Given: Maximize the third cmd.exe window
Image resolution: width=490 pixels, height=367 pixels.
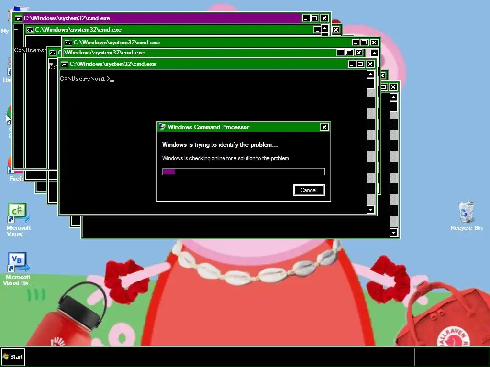Looking at the screenshot, I should [364, 43].
